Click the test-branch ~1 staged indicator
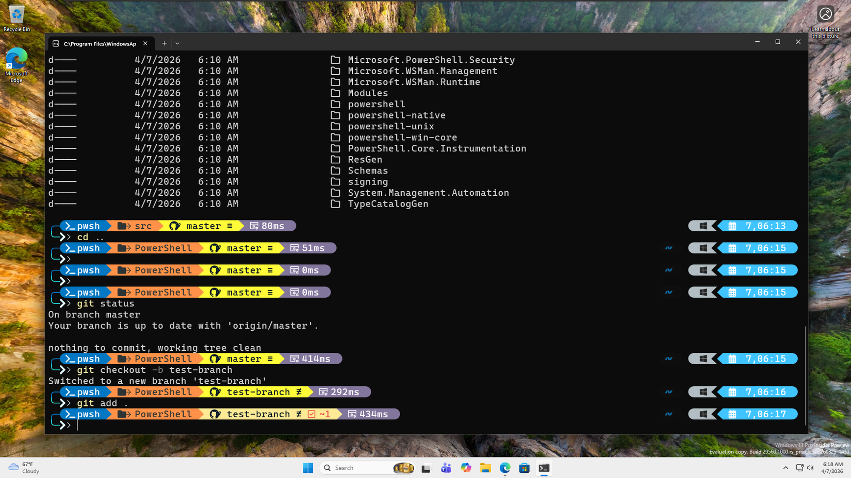851x478 pixels. click(319, 414)
